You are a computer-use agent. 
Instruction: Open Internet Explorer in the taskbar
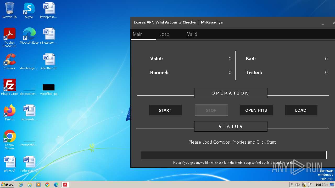pyautogui.click(x=21, y=185)
